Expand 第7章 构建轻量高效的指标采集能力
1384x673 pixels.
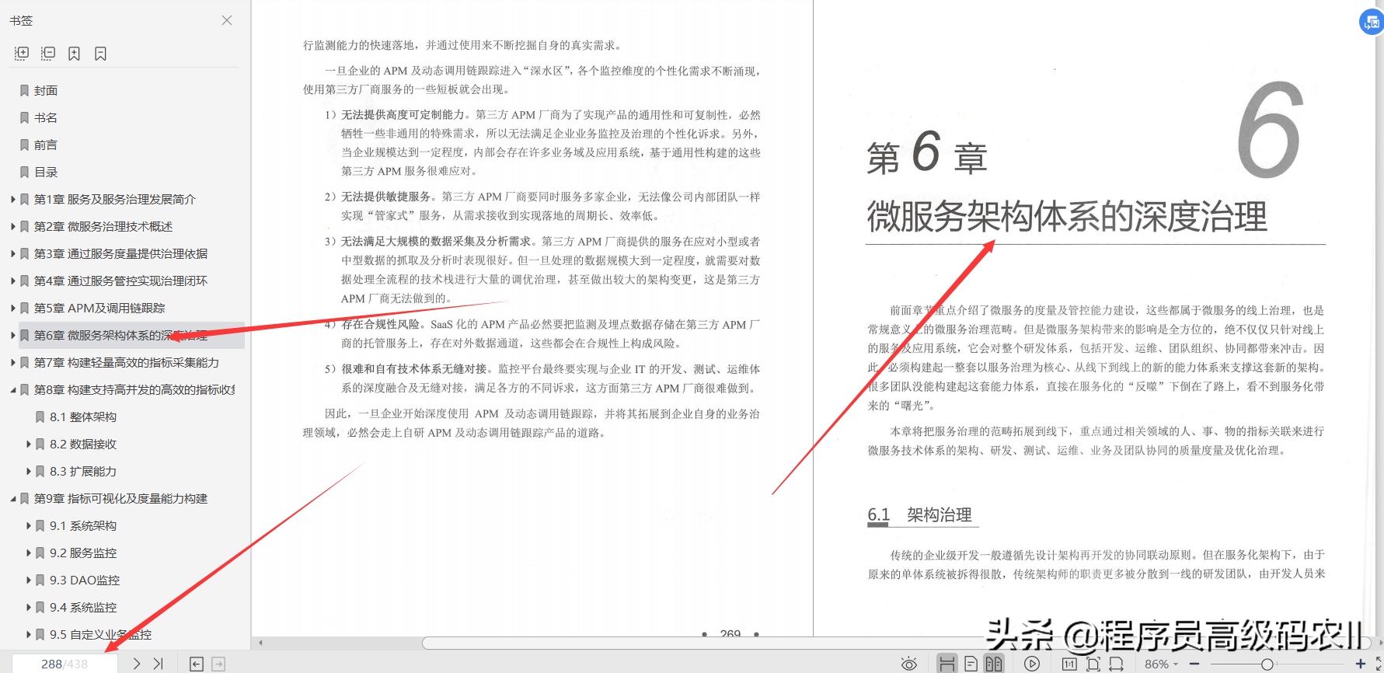coord(13,362)
